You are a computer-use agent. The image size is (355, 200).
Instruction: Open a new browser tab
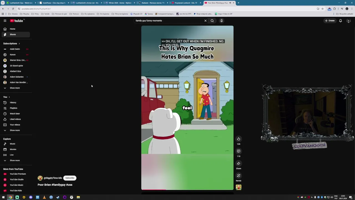(x=239, y=3)
